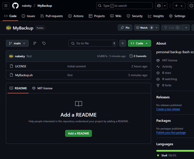
Task: Open the MIT license tab
Action: click(x=42, y=88)
